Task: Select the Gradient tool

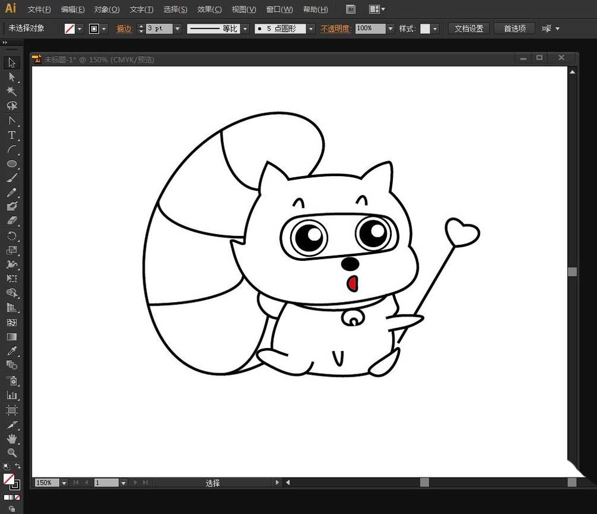Action: click(x=12, y=337)
